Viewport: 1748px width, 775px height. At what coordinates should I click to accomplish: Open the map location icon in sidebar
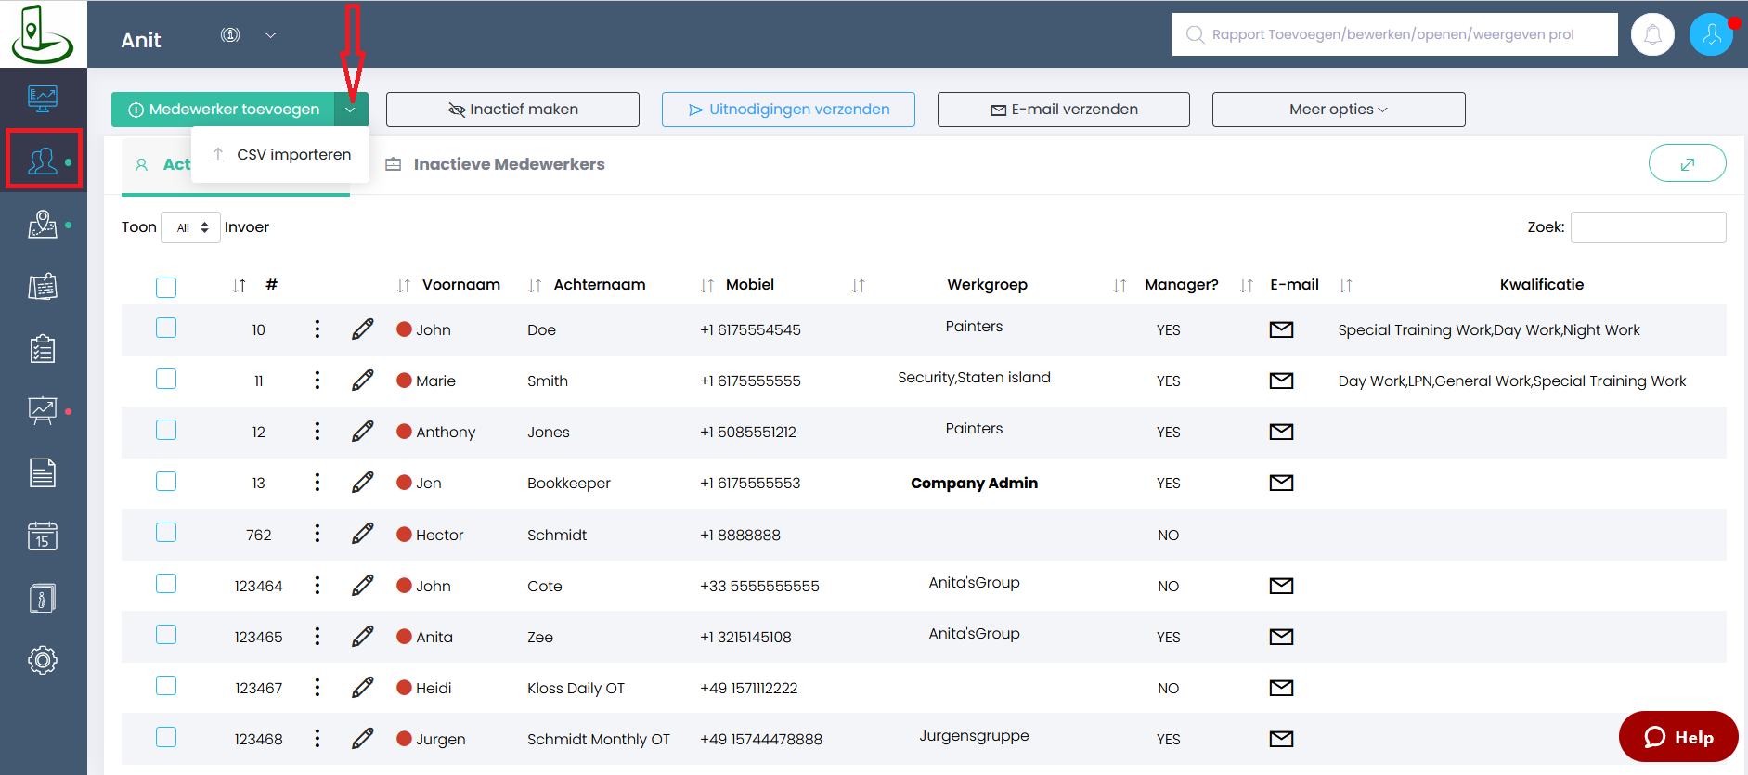click(43, 225)
